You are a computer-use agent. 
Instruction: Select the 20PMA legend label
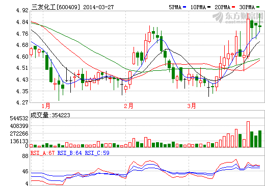point(222,7)
